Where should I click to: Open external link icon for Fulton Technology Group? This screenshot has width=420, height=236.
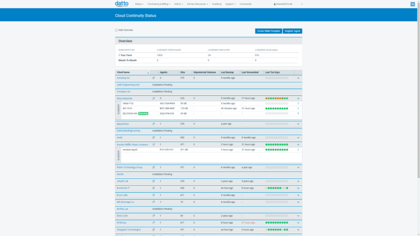point(154,168)
